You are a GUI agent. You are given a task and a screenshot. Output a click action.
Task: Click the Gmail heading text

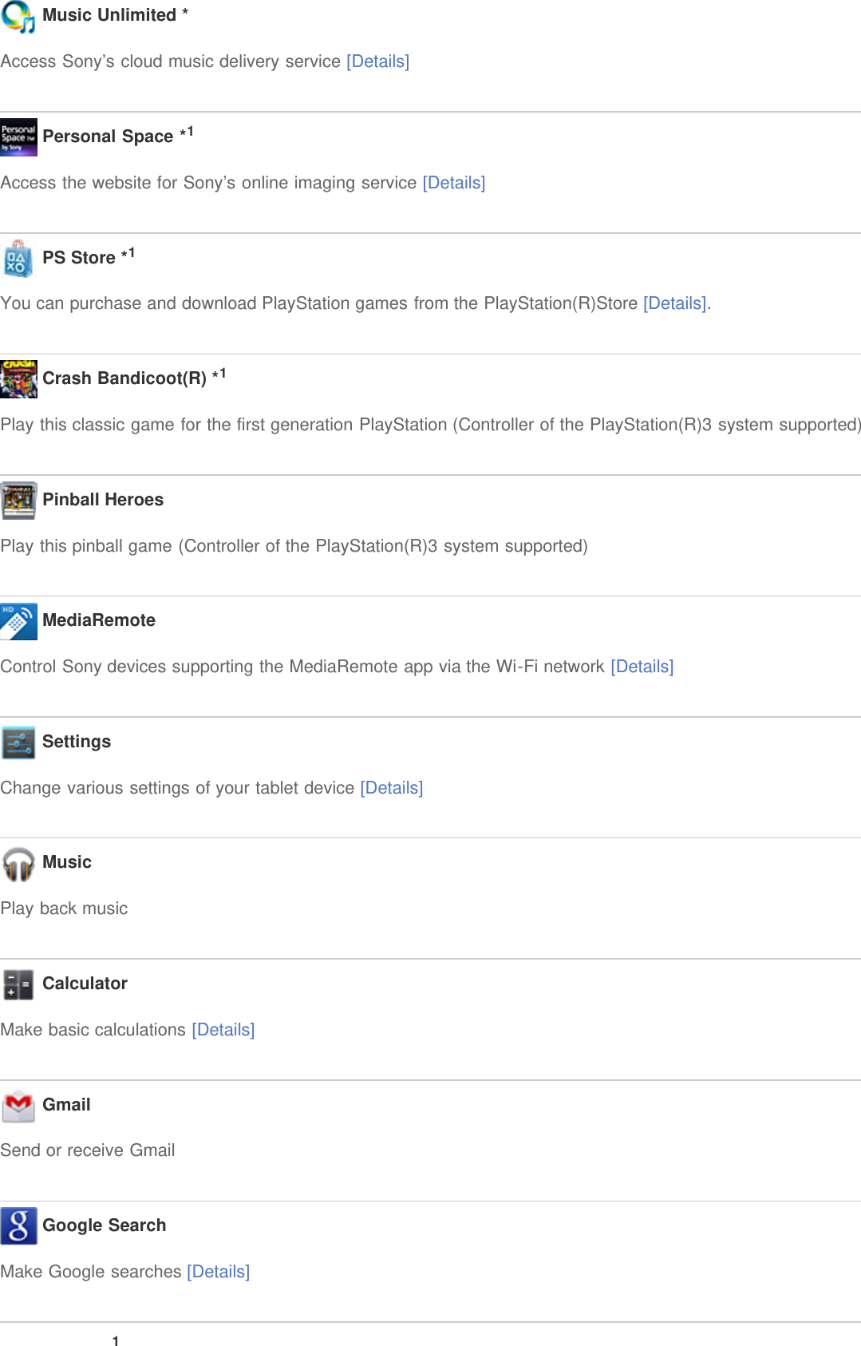pos(66,1105)
